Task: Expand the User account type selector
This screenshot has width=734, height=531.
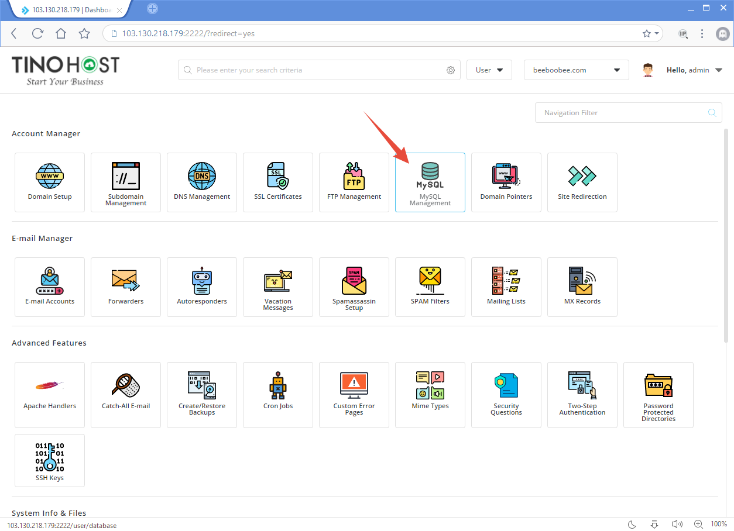Action: coord(489,70)
